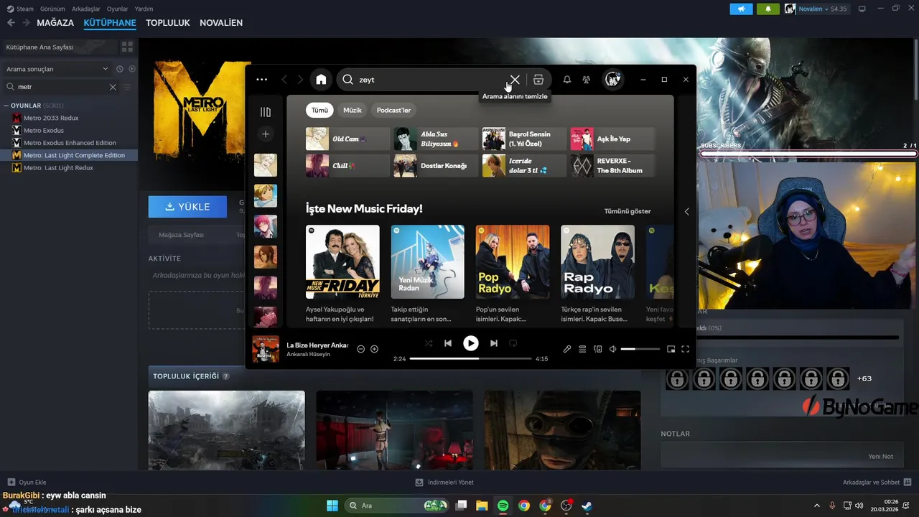Open the Spotify queue icon
Screen dimensions: 919x517
[x=582, y=349]
